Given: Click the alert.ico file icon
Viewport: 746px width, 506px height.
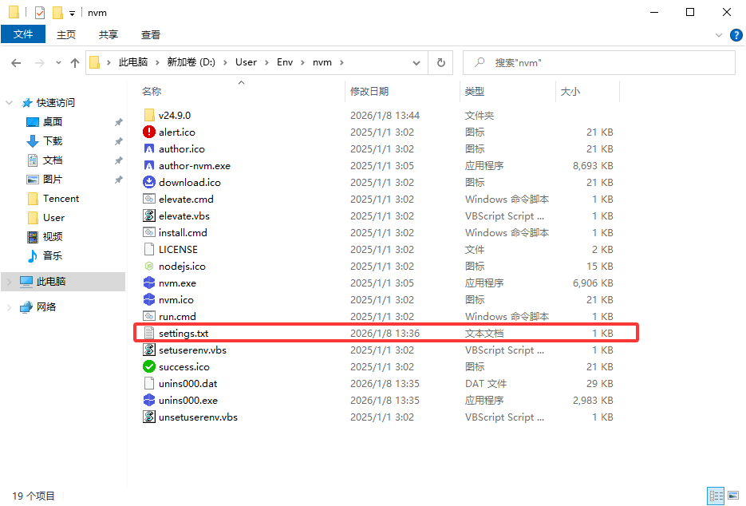Looking at the screenshot, I should (x=149, y=132).
